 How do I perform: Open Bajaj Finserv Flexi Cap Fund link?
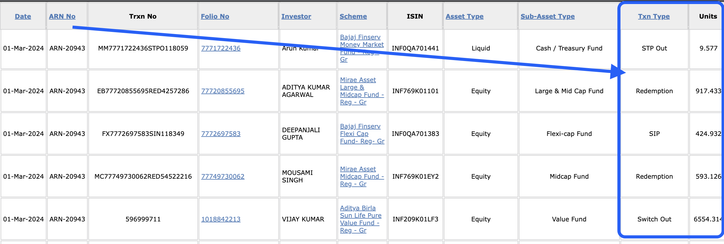click(362, 134)
